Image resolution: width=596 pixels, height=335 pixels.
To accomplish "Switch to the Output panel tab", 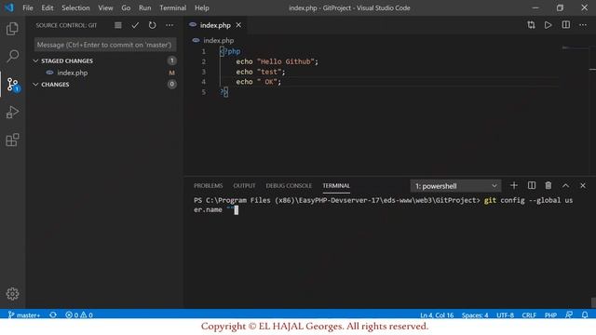I will tap(244, 185).
